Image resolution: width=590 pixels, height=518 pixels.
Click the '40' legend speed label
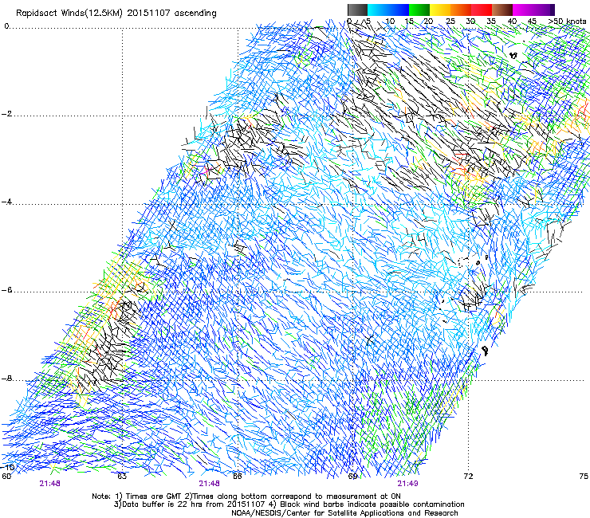(x=512, y=22)
